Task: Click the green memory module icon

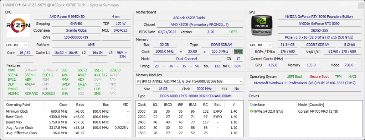Action: pyautogui.click(x=238, y=52)
